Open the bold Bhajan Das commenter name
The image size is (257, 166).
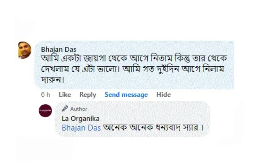pyautogui.click(x=59, y=49)
